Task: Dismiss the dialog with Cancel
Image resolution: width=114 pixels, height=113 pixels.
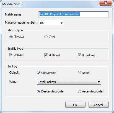Action: coord(99,105)
